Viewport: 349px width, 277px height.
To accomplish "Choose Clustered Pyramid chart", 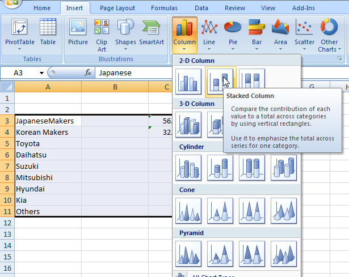I will tap(188, 254).
